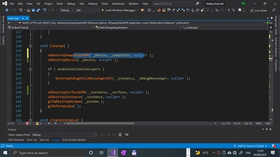Viewport: 280px width, 157px height.
Task: Open Task View on the taskbar
Action: 101,153
